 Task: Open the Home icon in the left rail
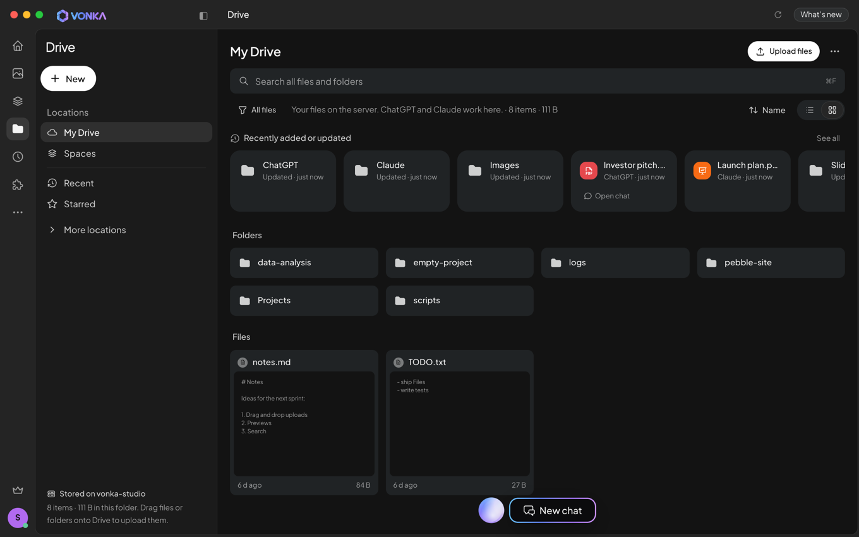pos(18,45)
